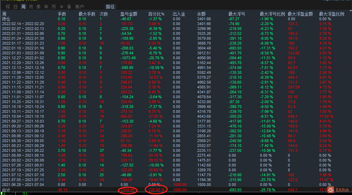The image size is (352, 195).
Task: Select the M tab
Action: click(61, 7)
